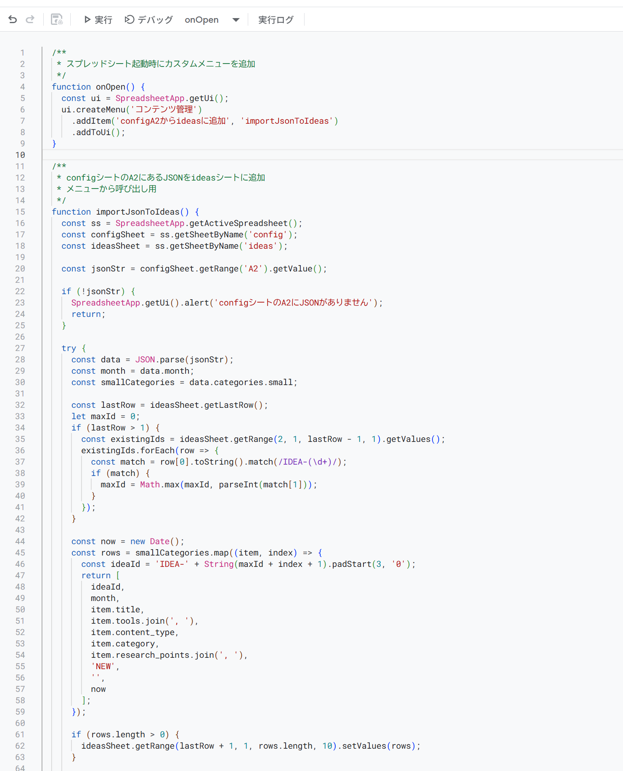This screenshot has height=771, width=623.
Task: Click setValues on line 62
Action: pos(363,746)
